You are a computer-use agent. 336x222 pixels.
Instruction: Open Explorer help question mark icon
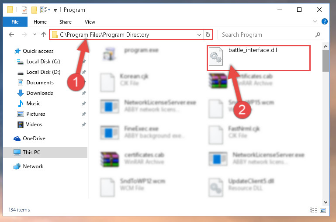pos(325,21)
